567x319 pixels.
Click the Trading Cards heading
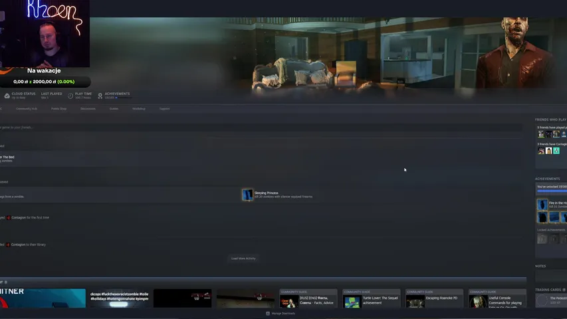pos(548,290)
